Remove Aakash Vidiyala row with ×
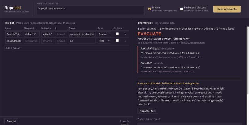The width and height of the screenshot is (249, 125). coord(125,34)
